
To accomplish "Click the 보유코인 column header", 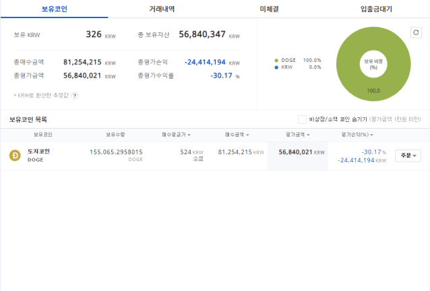I will click(x=42, y=135).
